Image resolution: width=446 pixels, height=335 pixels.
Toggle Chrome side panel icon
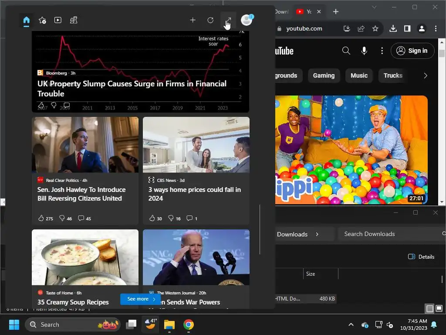coord(407,28)
